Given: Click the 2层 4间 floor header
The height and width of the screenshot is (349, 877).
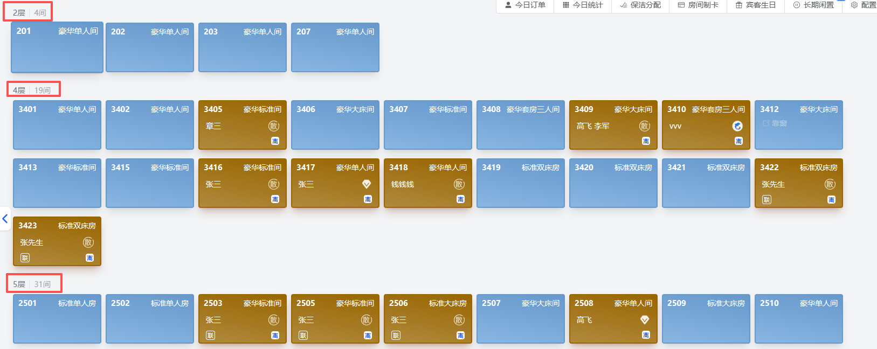Looking at the screenshot, I should (x=29, y=12).
